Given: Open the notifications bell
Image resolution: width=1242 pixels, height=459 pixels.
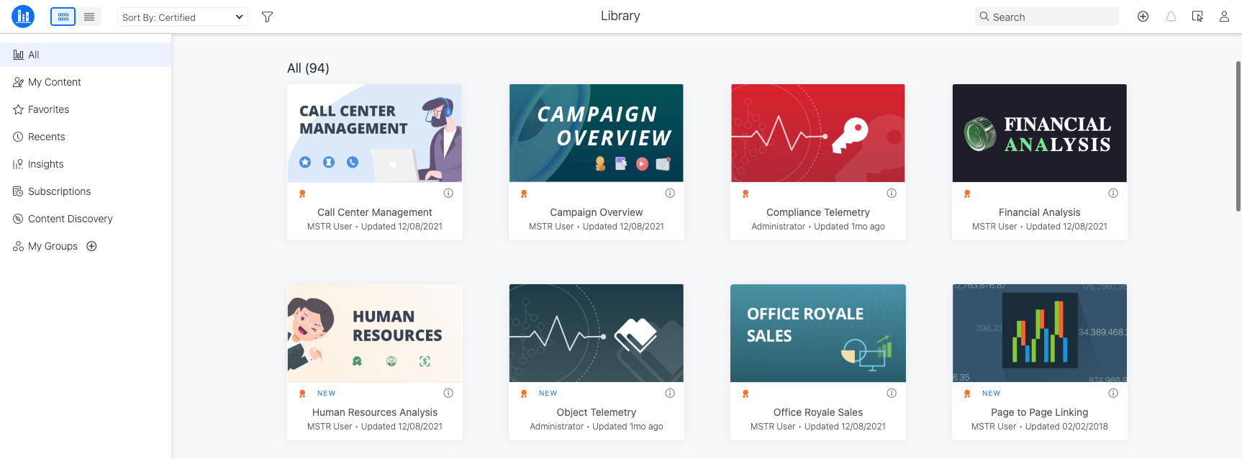Looking at the screenshot, I should click(1171, 17).
